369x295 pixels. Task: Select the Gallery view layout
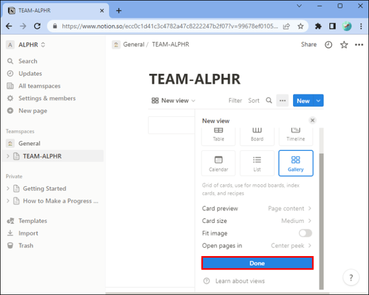pos(296,163)
